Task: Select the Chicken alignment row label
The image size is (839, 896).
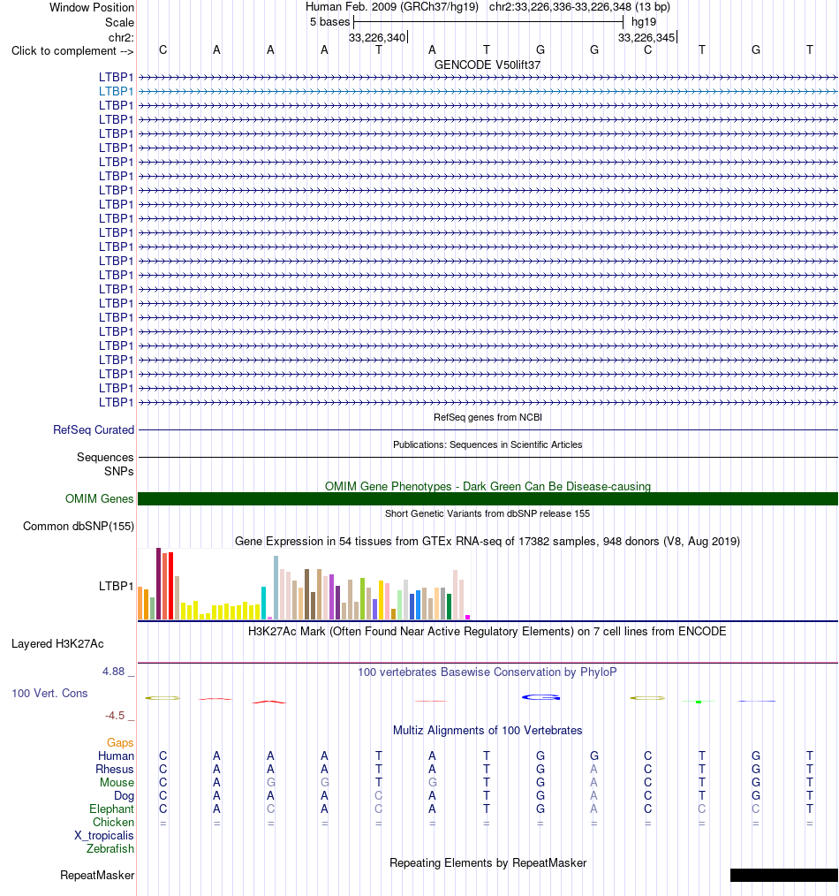Action: click(x=114, y=823)
